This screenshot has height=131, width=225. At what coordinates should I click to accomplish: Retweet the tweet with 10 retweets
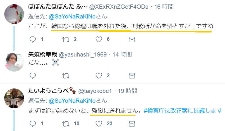(x=66, y=124)
